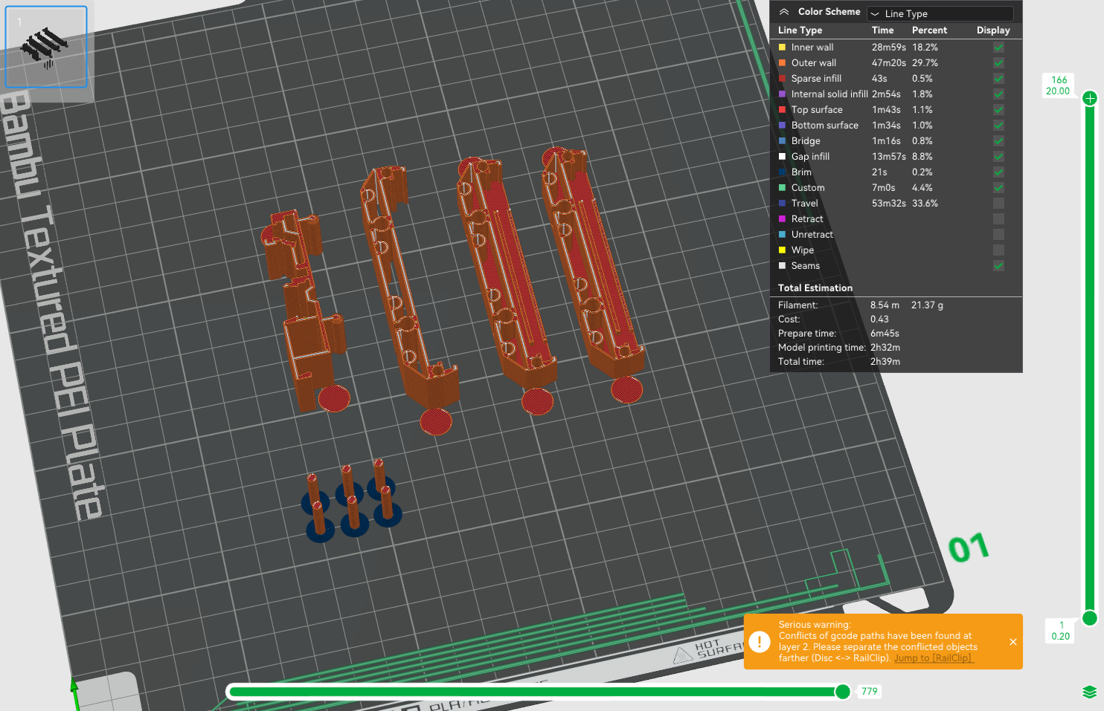Click the Outer wall orange color legend icon

click(781, 62)
